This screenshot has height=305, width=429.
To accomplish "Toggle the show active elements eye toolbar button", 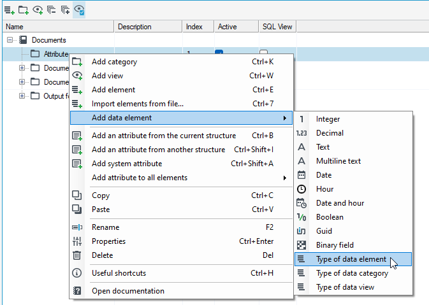I will [79, 10].
